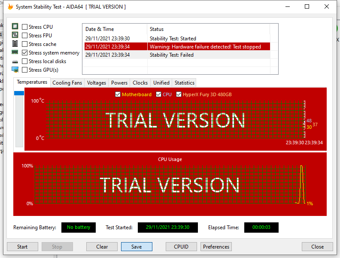Image resolution: width=340 pixels, height=258 pixels.
Task: Click the disabled Stop button
Action: (57, 247)
